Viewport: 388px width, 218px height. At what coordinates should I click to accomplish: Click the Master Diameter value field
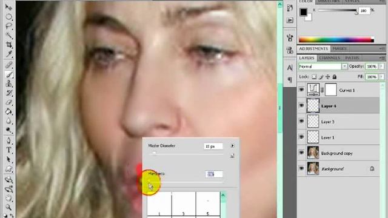pos(213,147)
